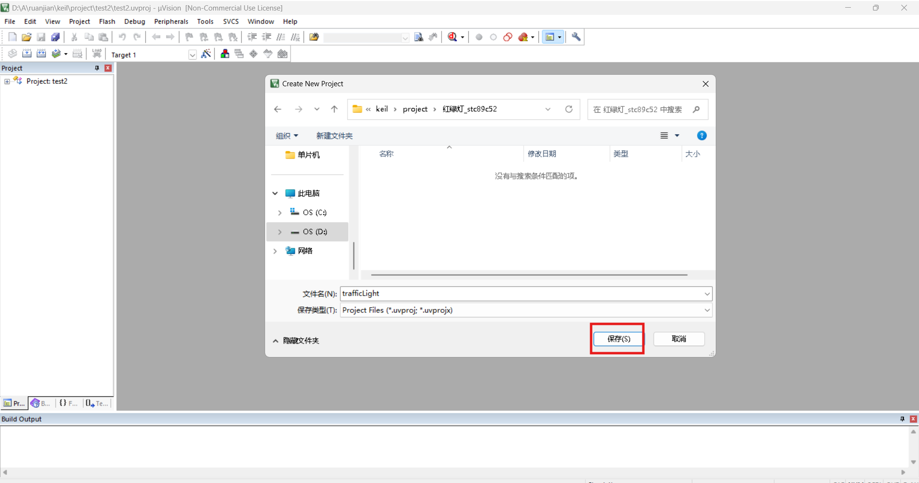Click the New file icon in toolbar

point(12,37)
